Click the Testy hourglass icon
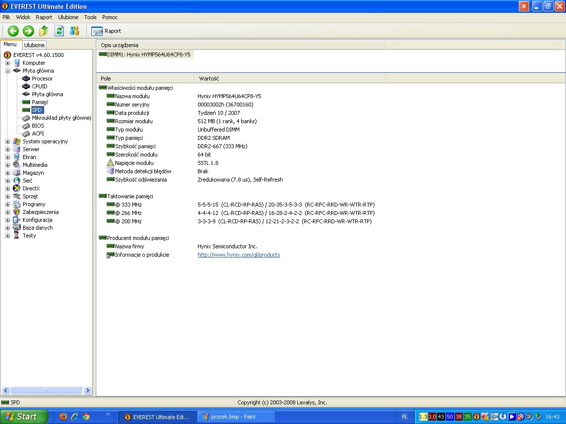This screenshot has width=566, height=424. coord(16,236)
